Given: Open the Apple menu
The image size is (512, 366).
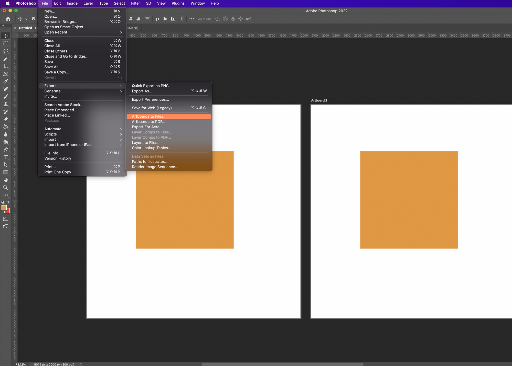Looking at the screenshot, I should (x=7, y=3).
